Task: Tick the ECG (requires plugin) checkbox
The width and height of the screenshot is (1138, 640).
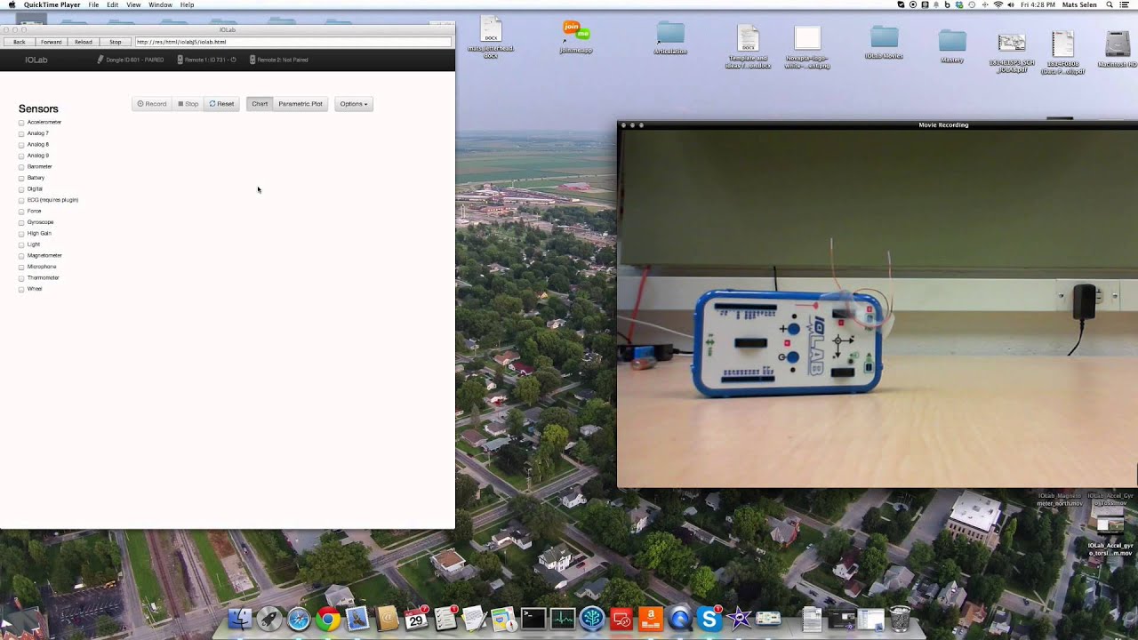Action: pos(21,201)
